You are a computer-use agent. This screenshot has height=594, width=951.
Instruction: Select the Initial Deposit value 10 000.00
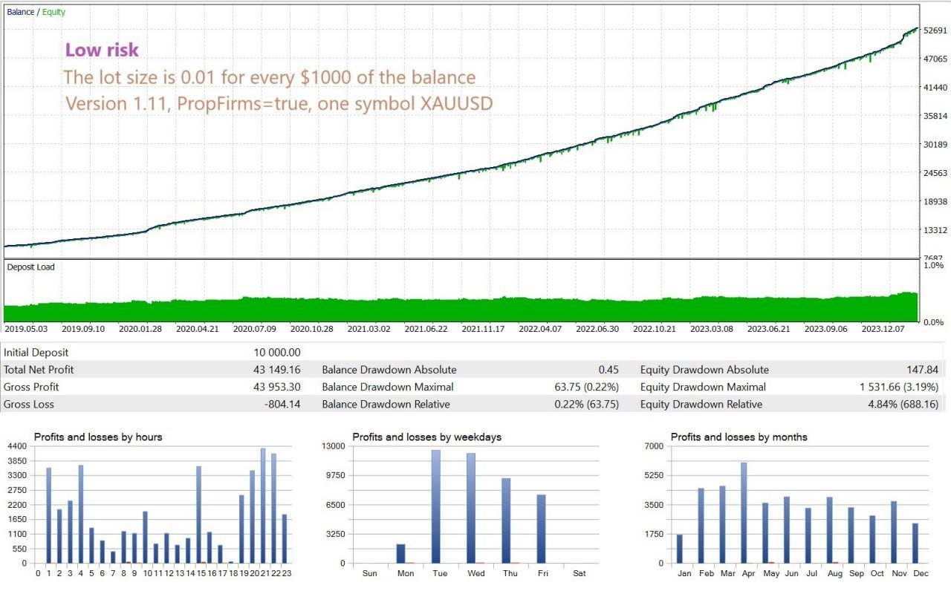click(276, 353)
